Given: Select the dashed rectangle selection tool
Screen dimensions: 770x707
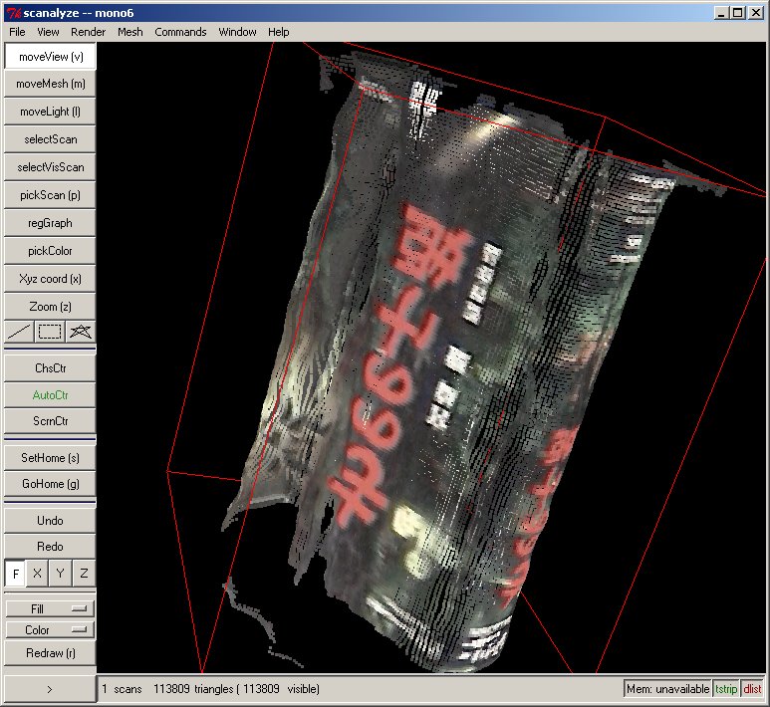Looking at the screenshot, I should 50,332.
